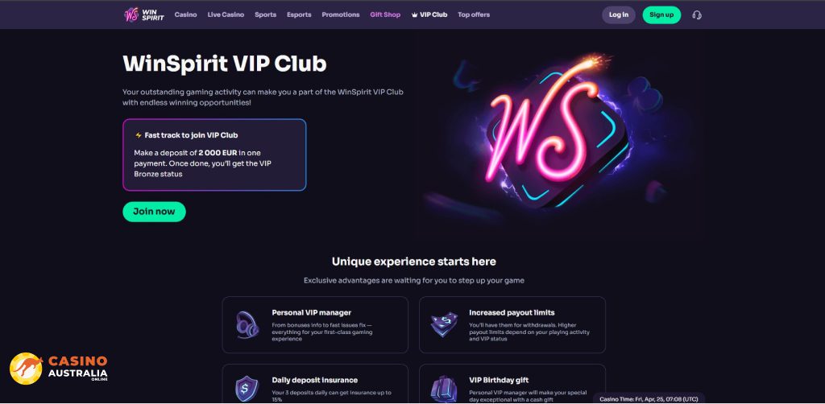Click the green Sign up button
The width and height of the screenshot is (825, 404).
pos(661,14)
